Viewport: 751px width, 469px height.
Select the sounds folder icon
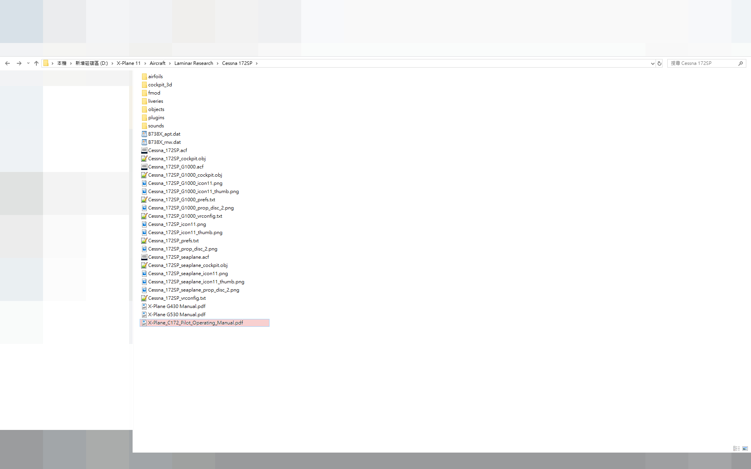tap(144, 126)
